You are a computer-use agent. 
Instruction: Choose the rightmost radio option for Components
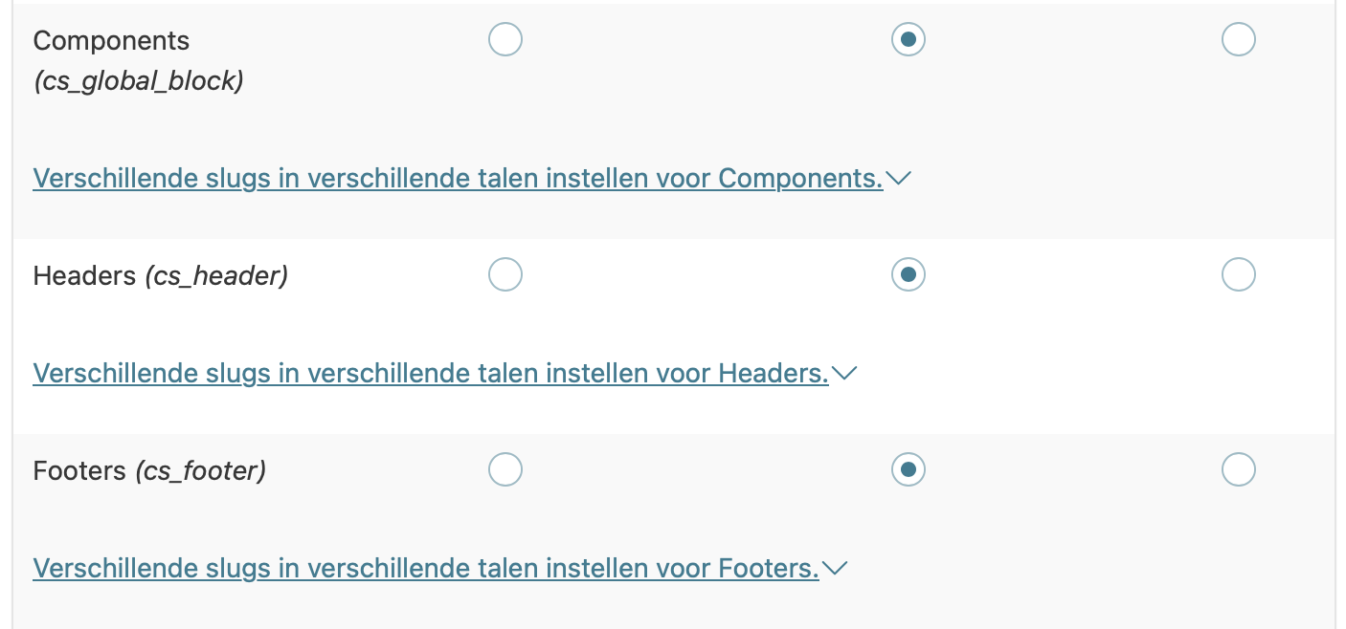(x=1238, y=40)
